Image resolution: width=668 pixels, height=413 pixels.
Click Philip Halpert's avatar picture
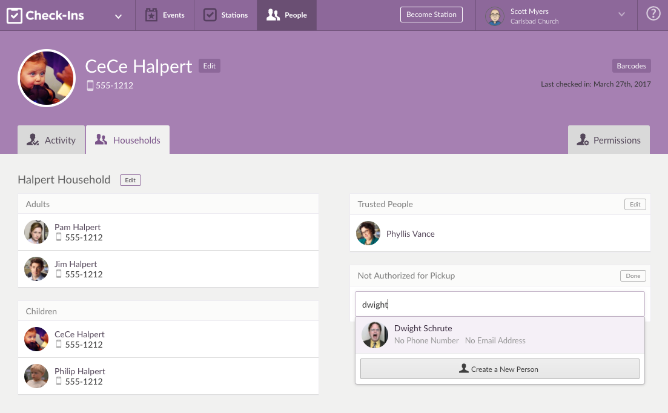click(36, 376)
